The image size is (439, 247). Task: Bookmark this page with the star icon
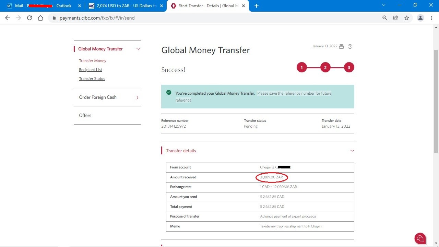(x=407, y=18)
